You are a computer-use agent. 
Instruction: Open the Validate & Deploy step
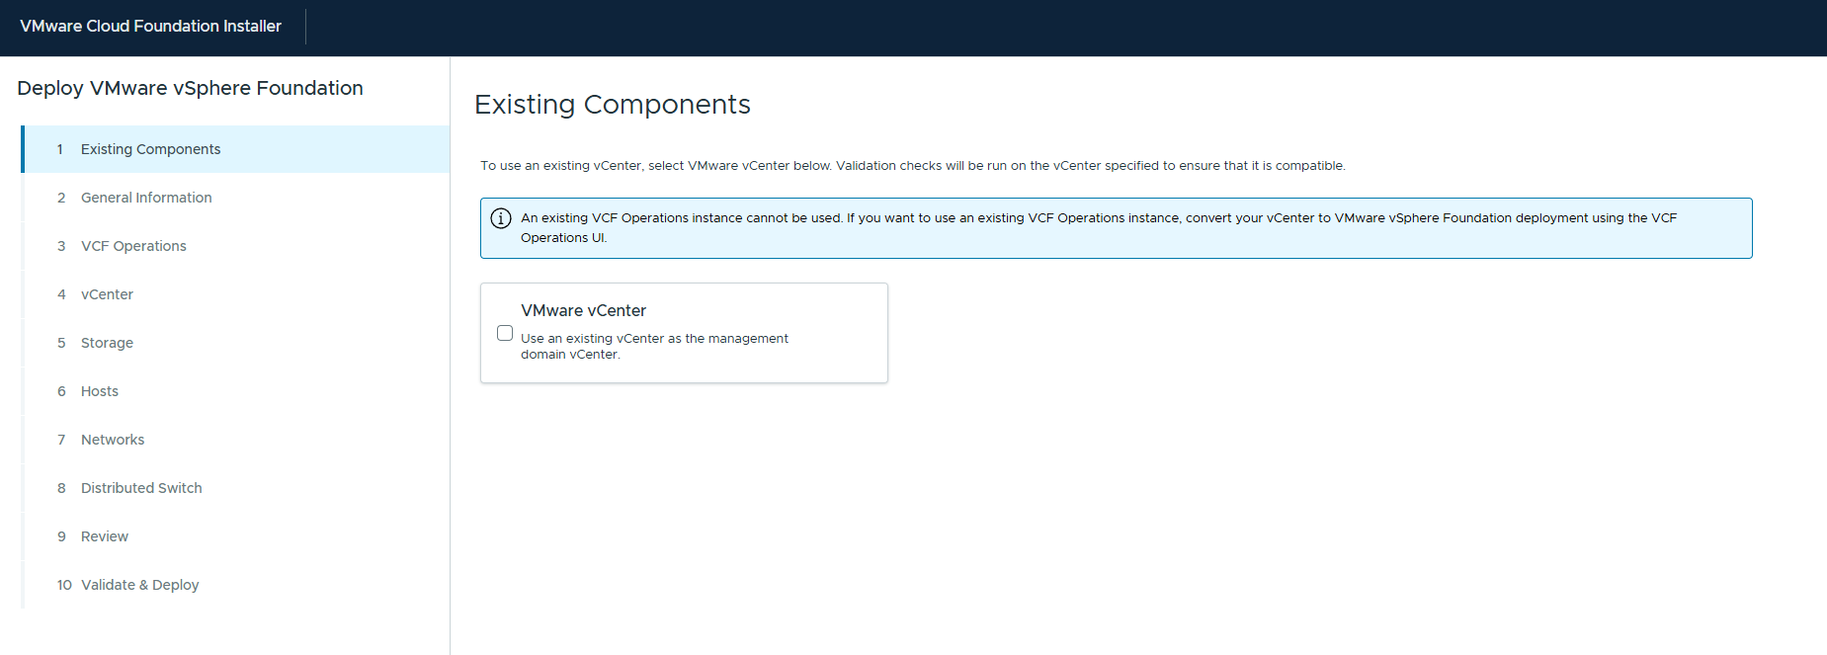pos(139,585)
